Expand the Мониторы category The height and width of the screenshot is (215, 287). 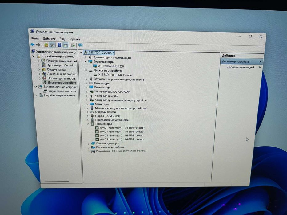[x=87, y=104]
